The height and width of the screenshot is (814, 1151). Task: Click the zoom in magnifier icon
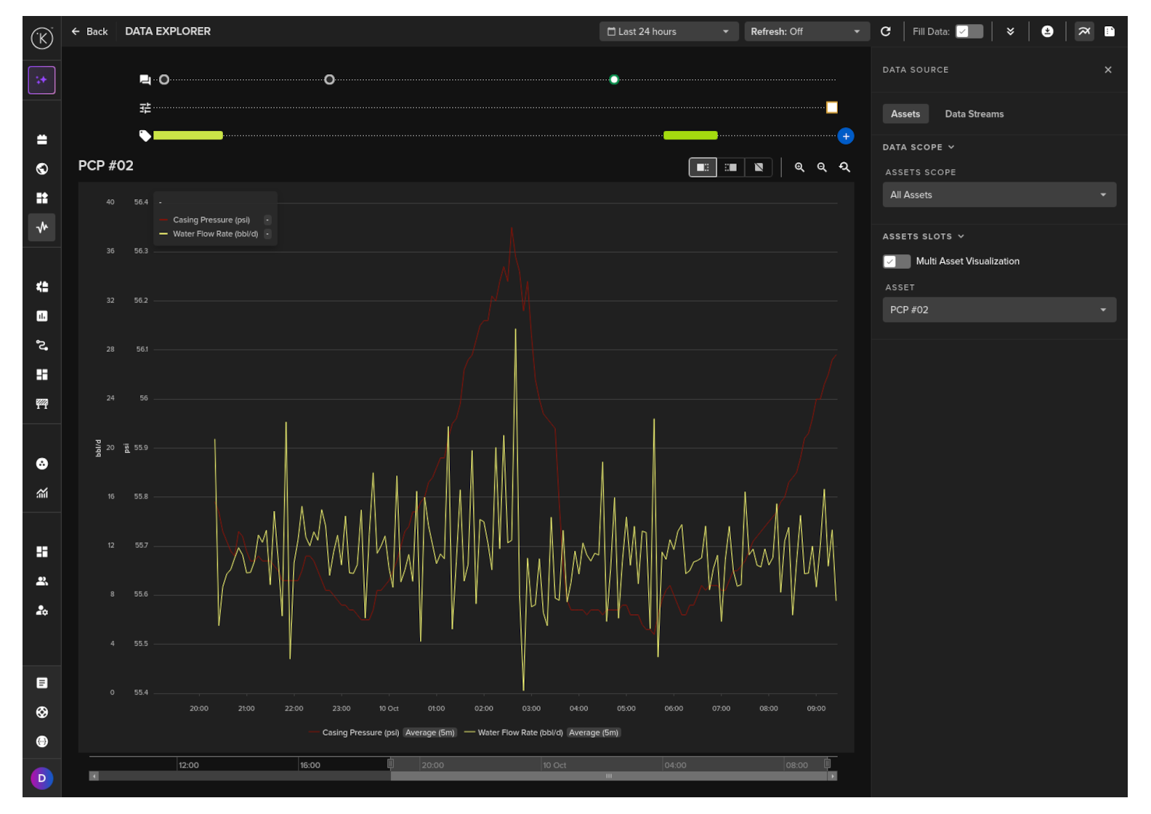[799, 167]
